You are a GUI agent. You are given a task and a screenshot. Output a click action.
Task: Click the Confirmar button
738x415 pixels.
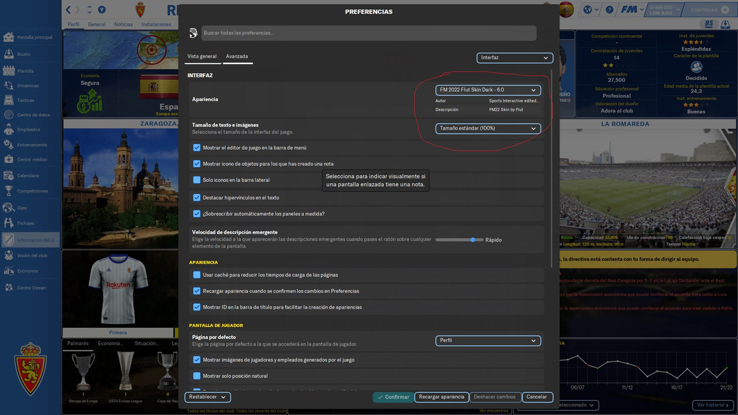click(393, 397)
